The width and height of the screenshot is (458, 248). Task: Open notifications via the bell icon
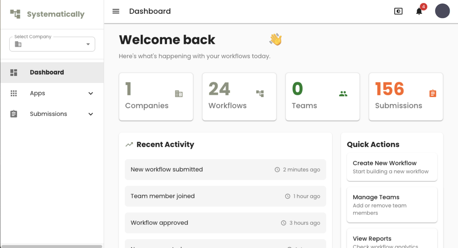coord(419,11)
